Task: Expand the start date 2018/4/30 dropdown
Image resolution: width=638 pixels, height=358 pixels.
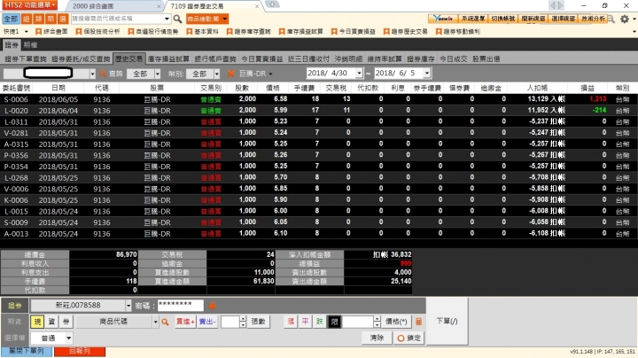Action: 359,74
